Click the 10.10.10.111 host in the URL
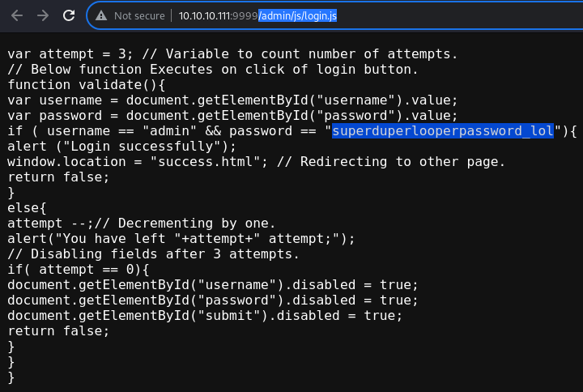 tap(205, 16)
